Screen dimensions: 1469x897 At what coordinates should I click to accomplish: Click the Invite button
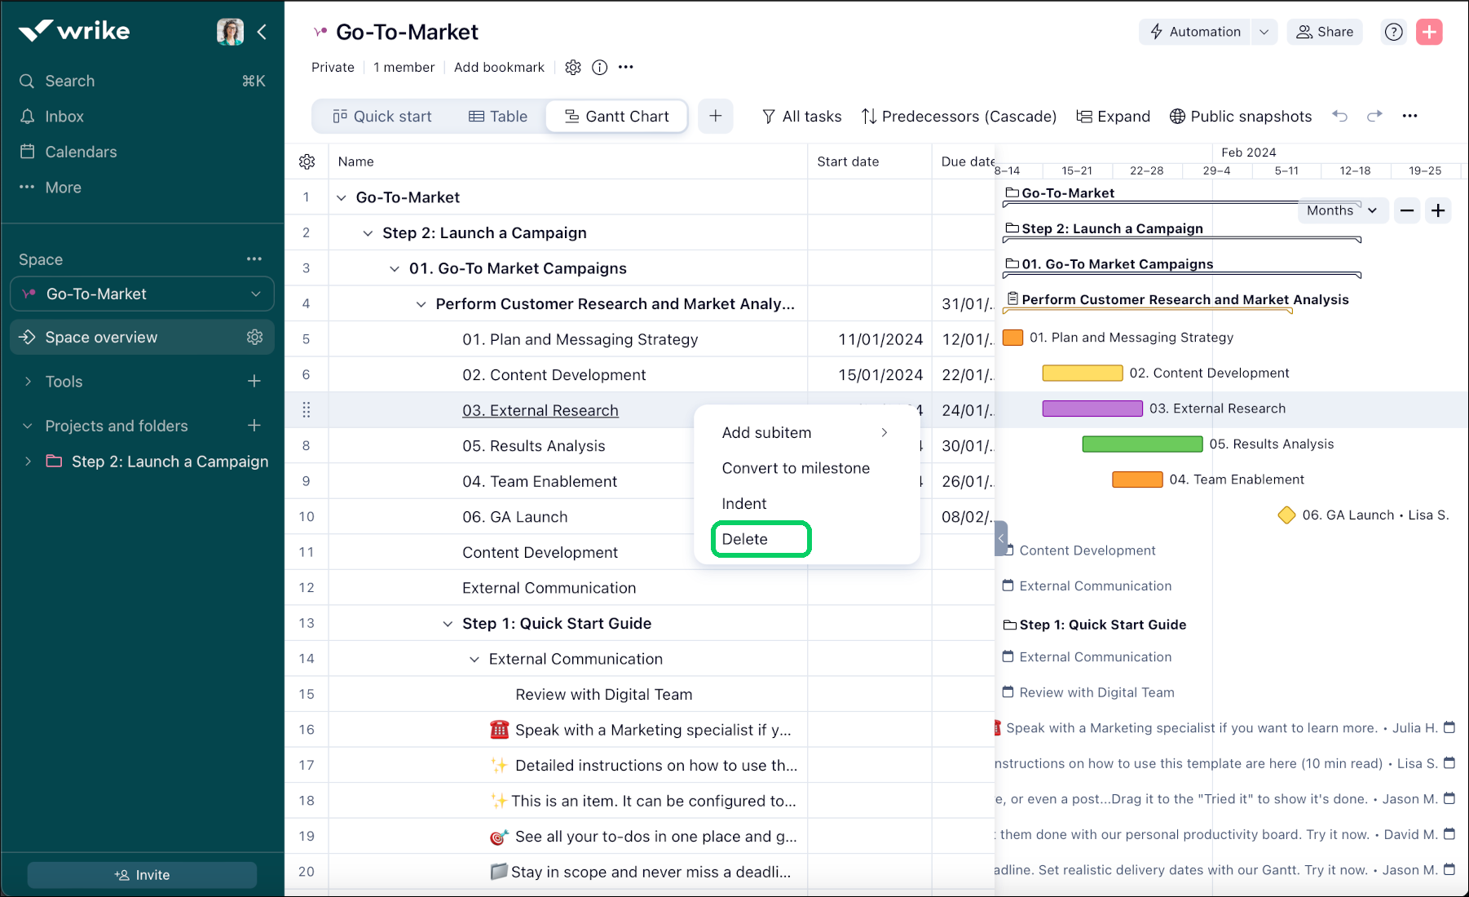pyautogui.click(x=142, y=875)
